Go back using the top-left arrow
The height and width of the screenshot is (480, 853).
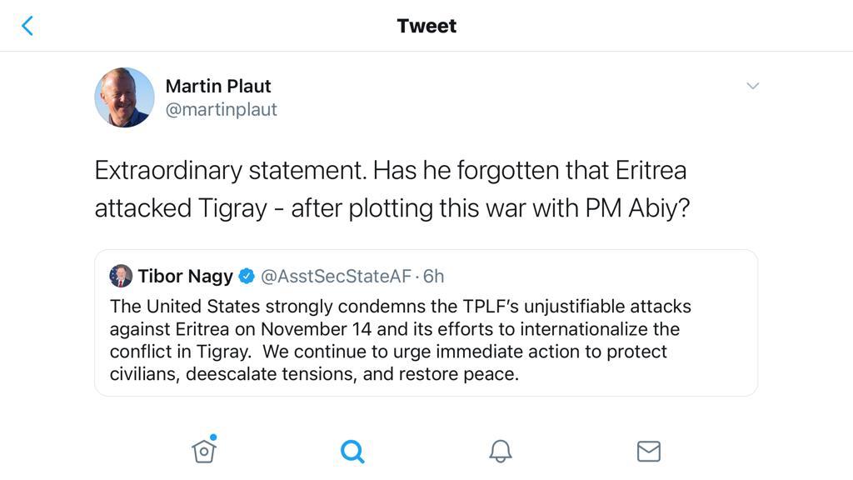coord(27,26)
